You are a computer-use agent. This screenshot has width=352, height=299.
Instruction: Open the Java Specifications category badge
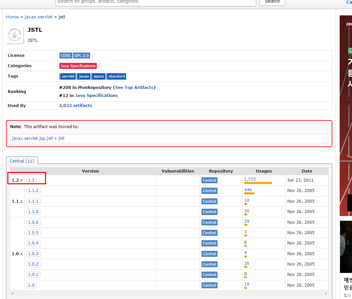click(x=78, y=66)
